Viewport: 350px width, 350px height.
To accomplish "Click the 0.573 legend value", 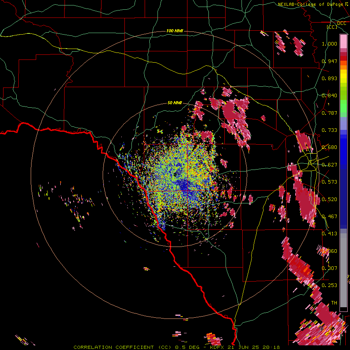I will 329,182.
